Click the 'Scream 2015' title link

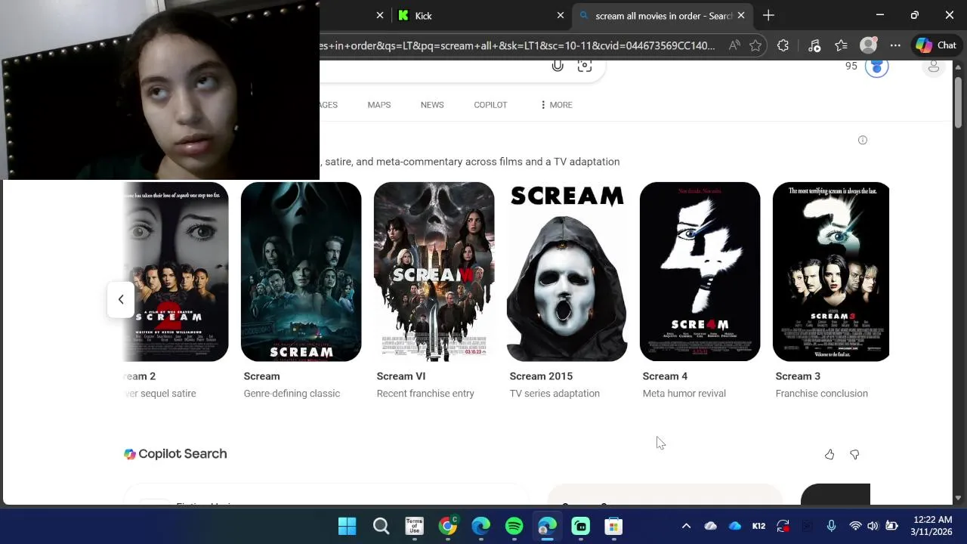[541, 376]
